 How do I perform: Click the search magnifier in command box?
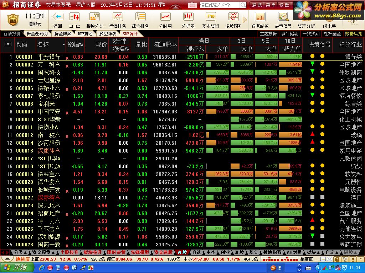click(x=243, y=5)
